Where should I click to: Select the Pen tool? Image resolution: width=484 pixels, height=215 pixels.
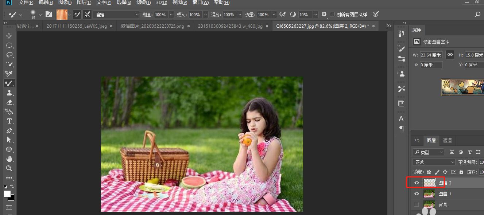coord(9,130)
